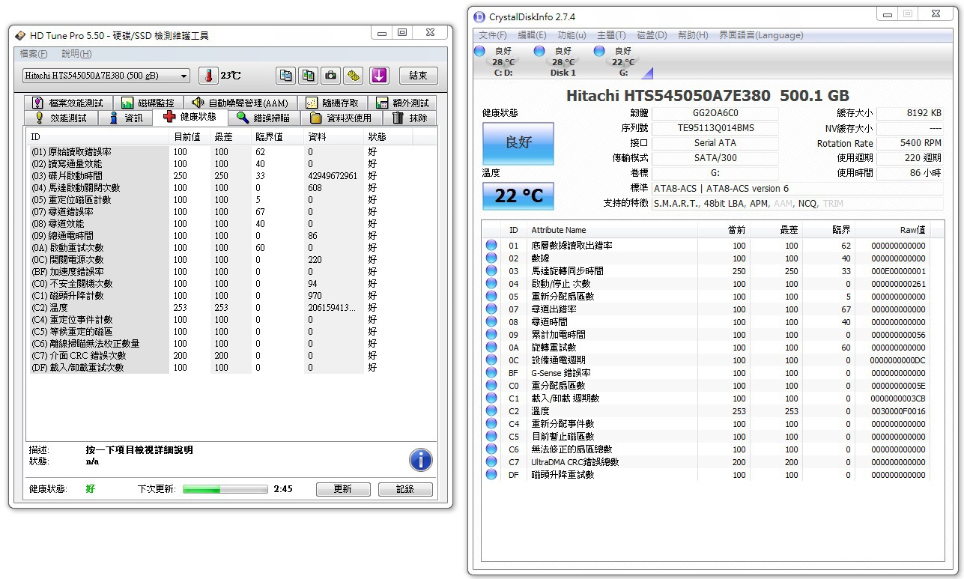Screen dimensions: 964x579
Task: Click the SATA/300 transfer mode field
Action: [x=715, y=158]
